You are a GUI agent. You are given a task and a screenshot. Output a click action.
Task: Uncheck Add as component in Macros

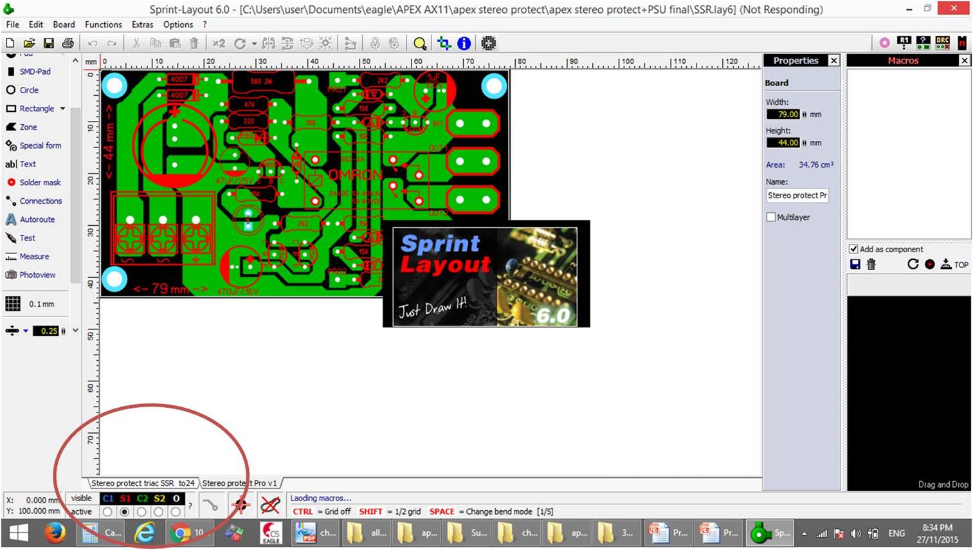click(853, 249)
